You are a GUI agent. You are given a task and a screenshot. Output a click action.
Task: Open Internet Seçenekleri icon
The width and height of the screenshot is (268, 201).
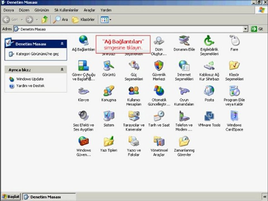[x=184, y=66]
